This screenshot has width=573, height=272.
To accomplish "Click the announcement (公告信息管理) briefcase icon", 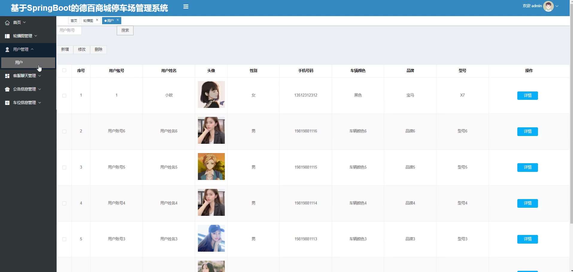I will pyautogui.click(x=7, y=89).
